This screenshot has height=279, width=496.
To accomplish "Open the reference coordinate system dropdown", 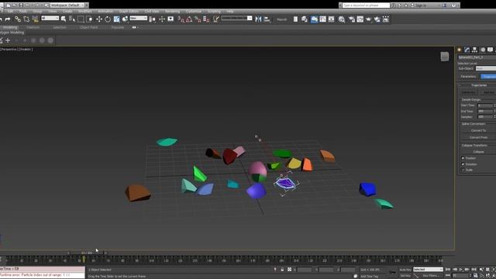I will (x=138, y=18).
